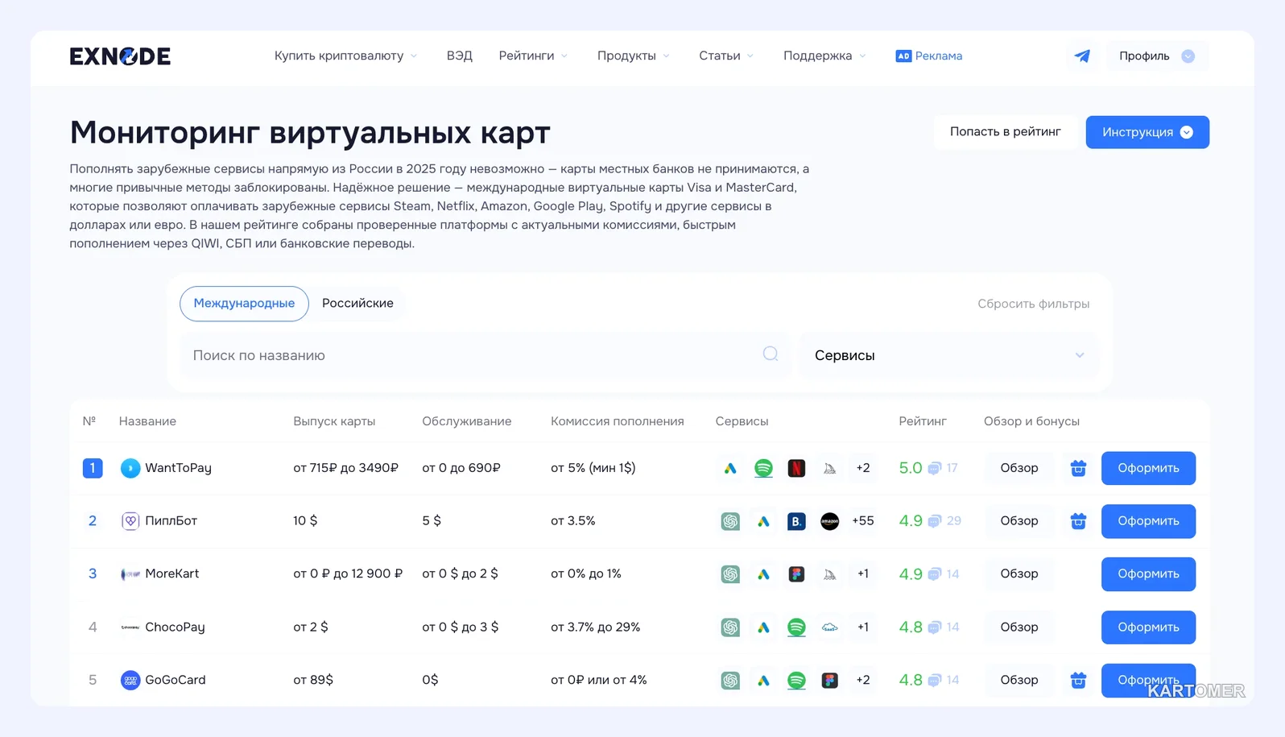Click Оформить button for WantToPay

[x=1148, y=468]
